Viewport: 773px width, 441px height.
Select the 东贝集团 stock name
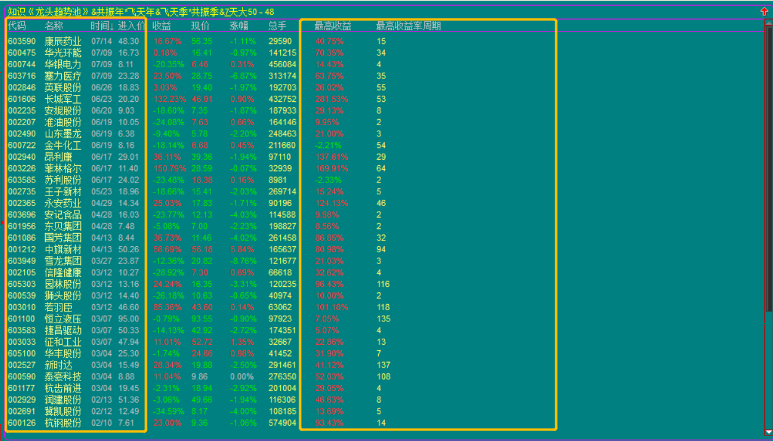63,226
